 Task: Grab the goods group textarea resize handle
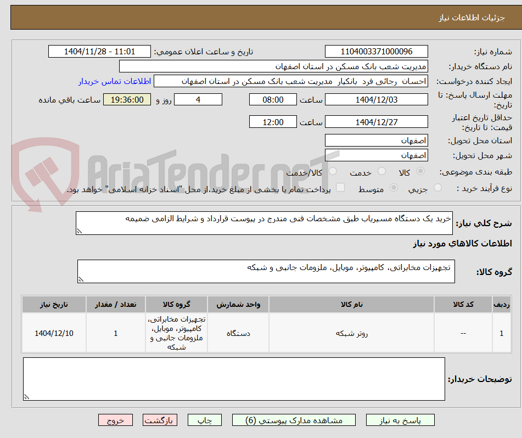point(81,279)
